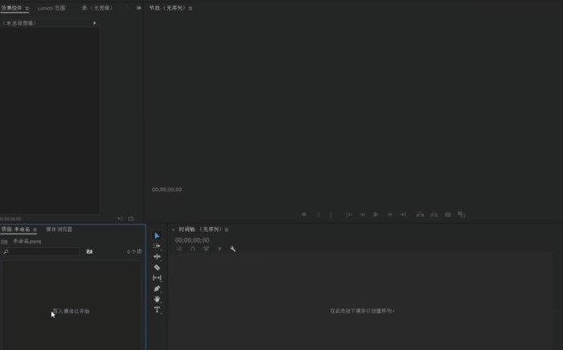The image size is (563, 350).
Task: Step back one frame
Action: 363,214
